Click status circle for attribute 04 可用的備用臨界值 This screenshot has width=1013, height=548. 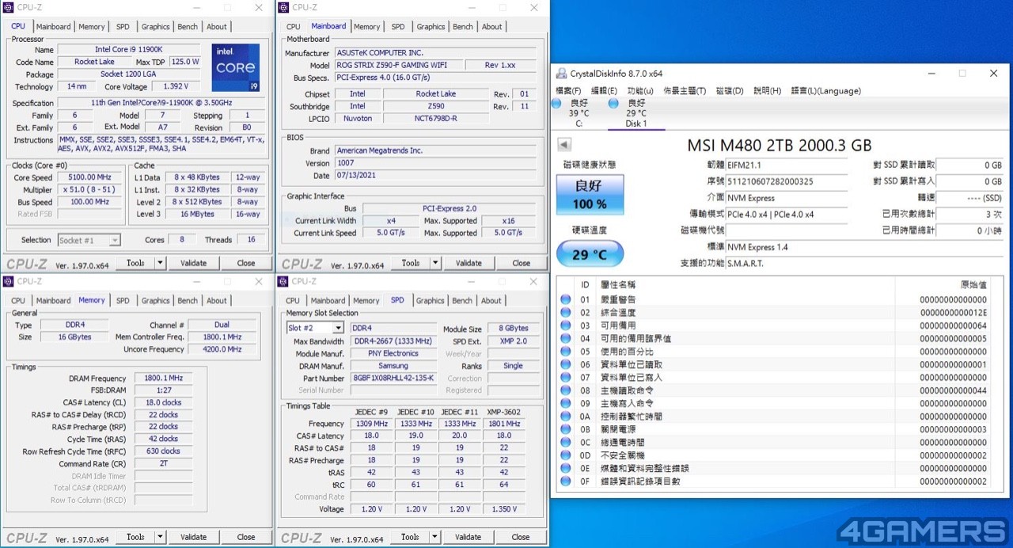(566, 338)
